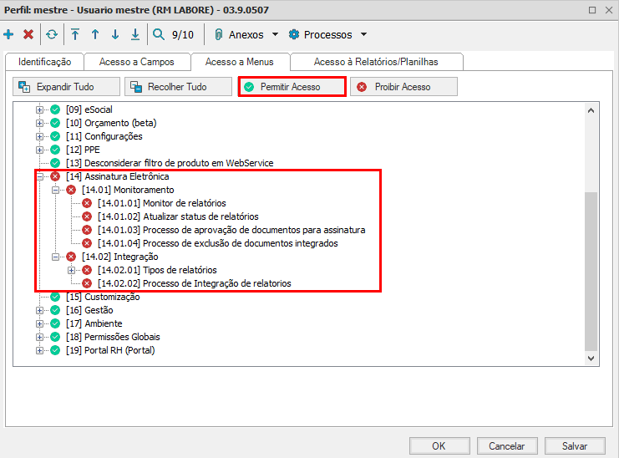This screenshot has height=458, width=619.
Task: Expand the [09] eSocial node
Action: 39,109
